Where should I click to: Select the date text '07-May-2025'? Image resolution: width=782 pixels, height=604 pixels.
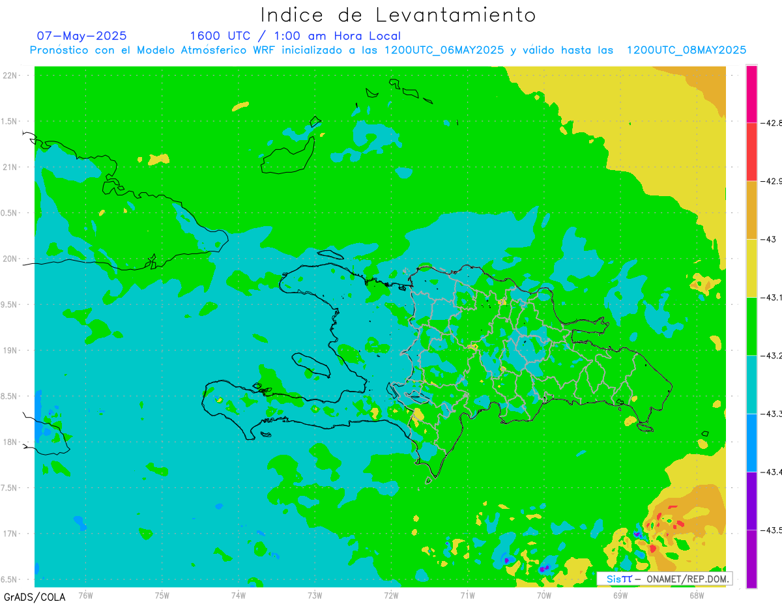click(81, 36)
